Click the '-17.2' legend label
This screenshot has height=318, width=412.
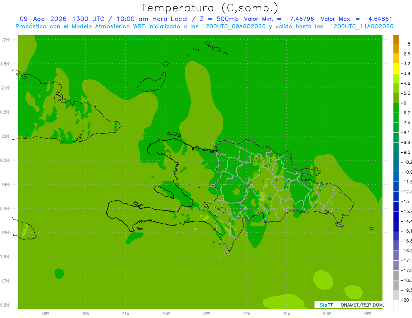(x=407, y=260)
